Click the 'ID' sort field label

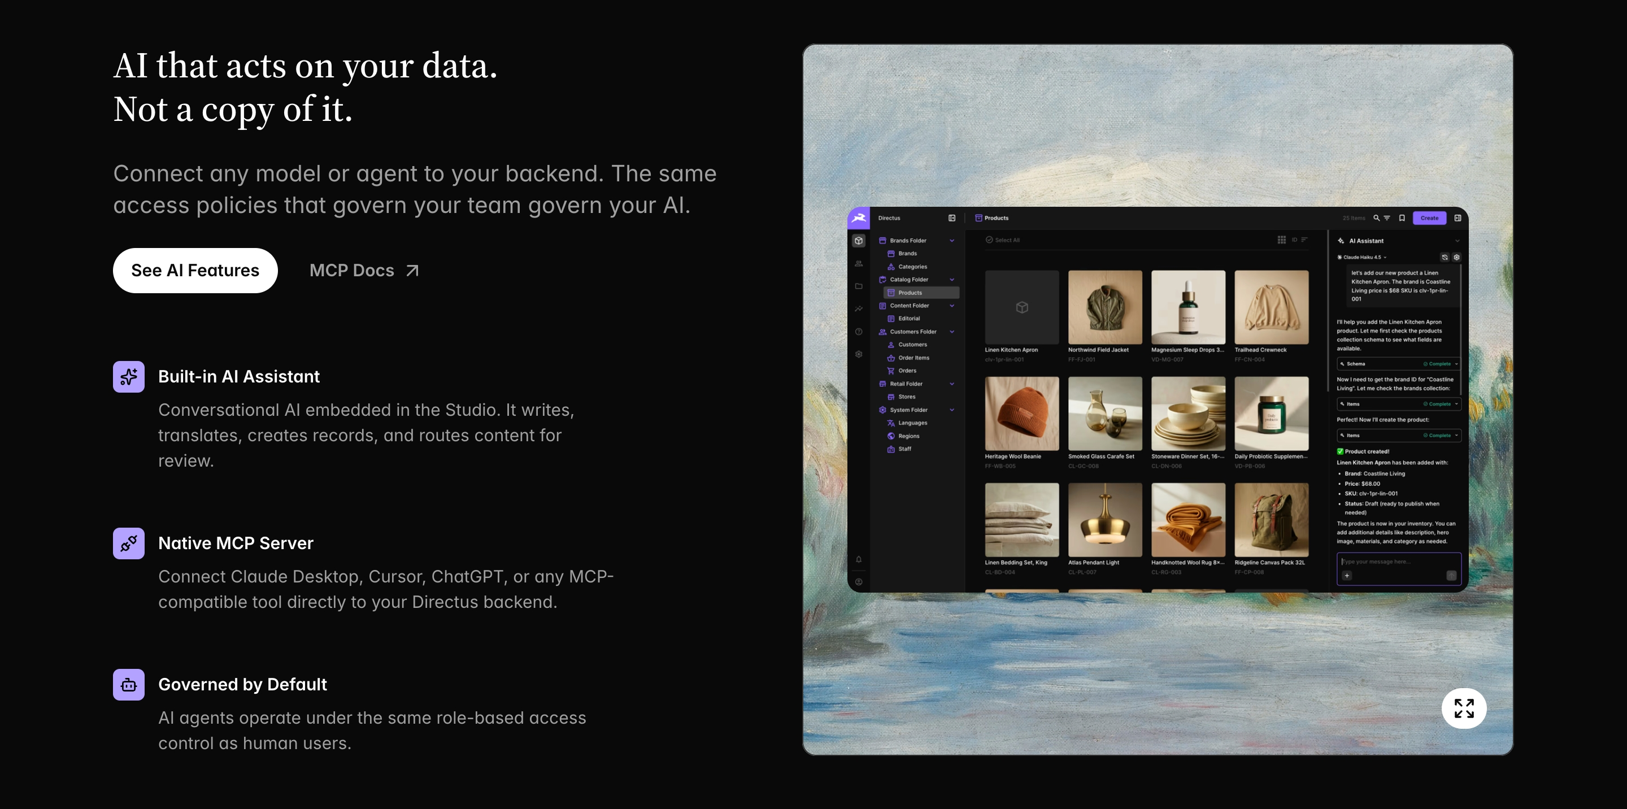[x=1294, y=240]
